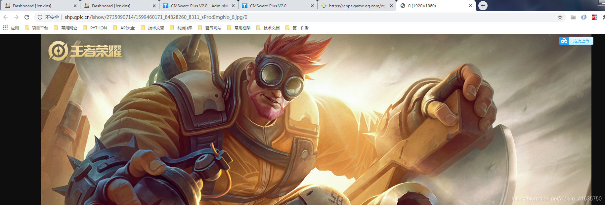Open the 技术文档 bookmark folder
The height and width of the screenshot is (205, 605).
[x=268, y=28]
